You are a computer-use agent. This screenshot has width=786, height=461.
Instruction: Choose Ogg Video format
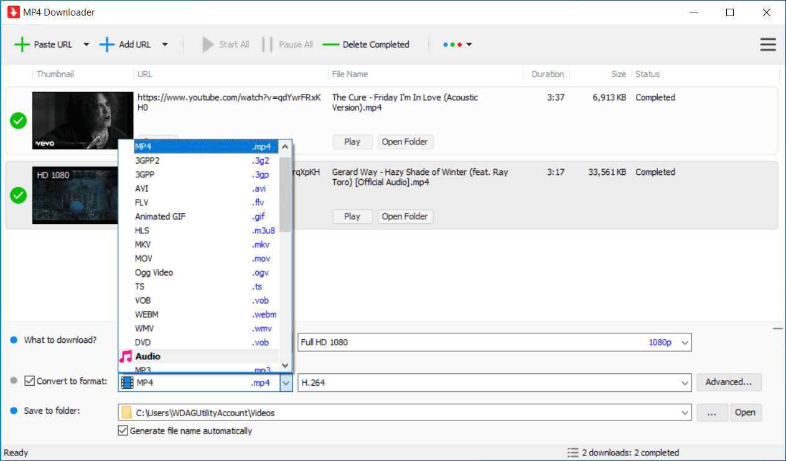(199, 272)
